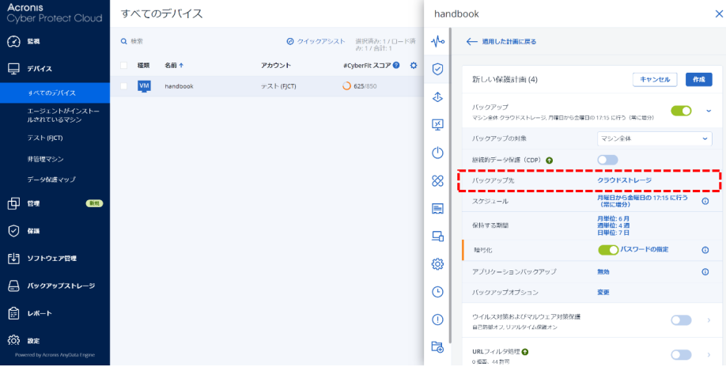The image size is (726, 367).
Task: Click the クラウドストレージ backup destination link
Action: coord(624,180)
